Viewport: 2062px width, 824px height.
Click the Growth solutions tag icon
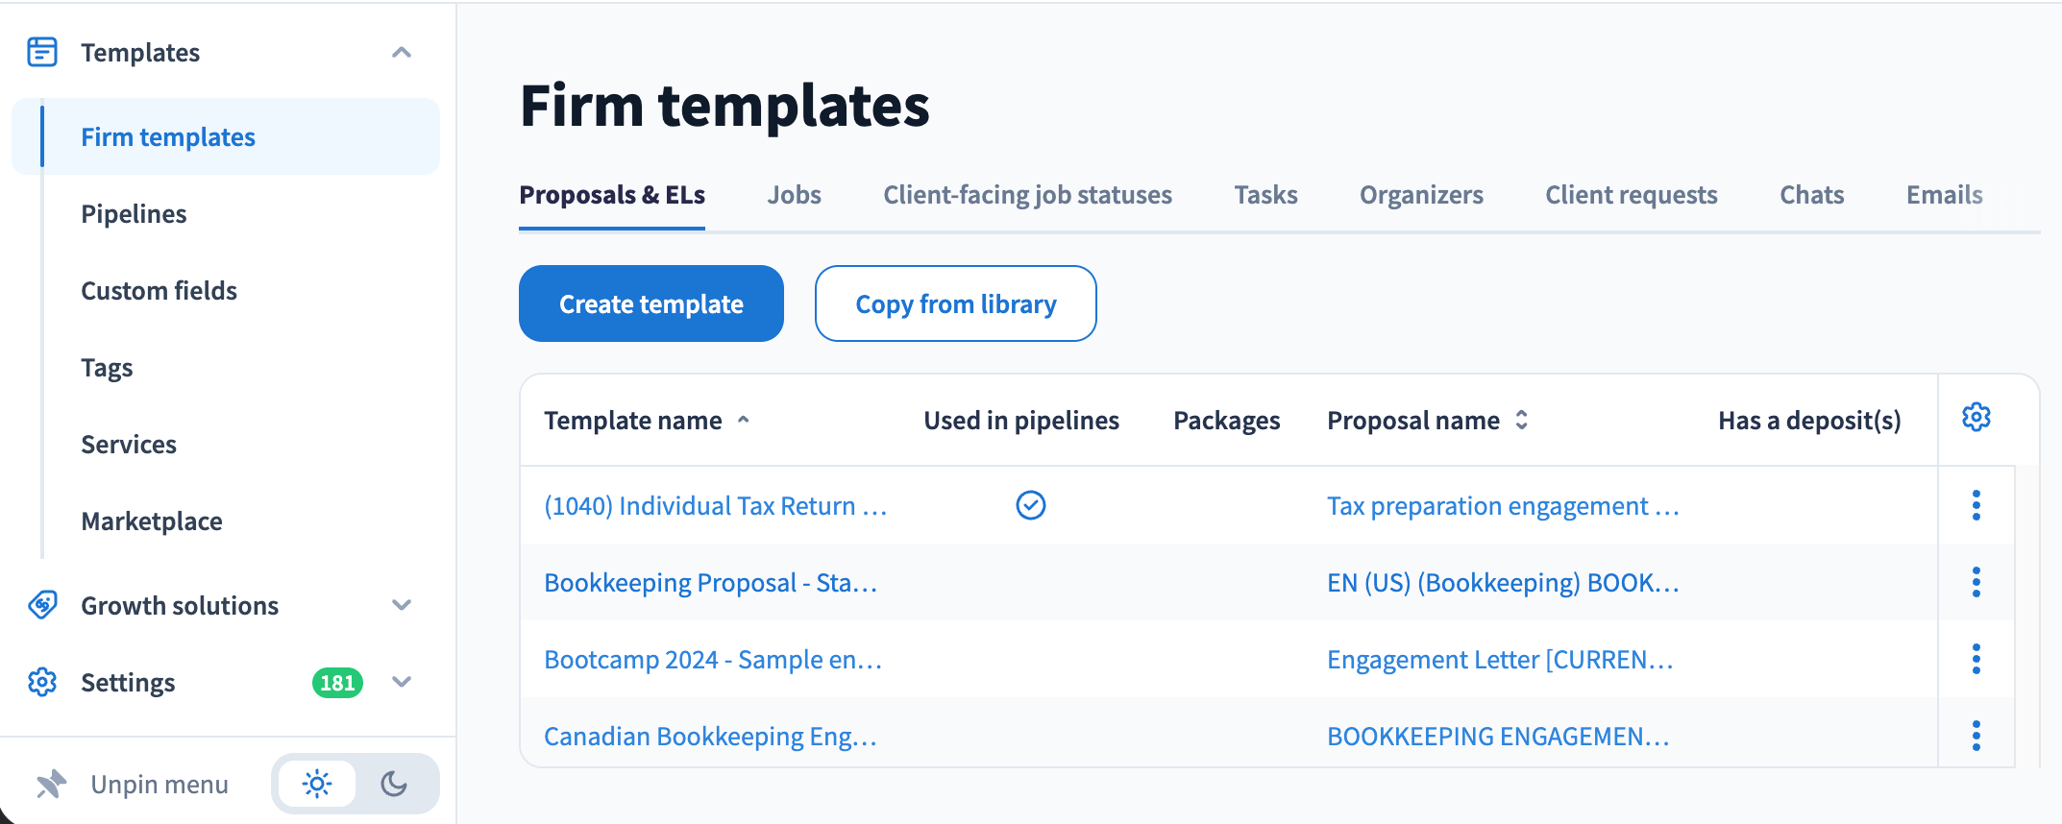click(42, 605)
